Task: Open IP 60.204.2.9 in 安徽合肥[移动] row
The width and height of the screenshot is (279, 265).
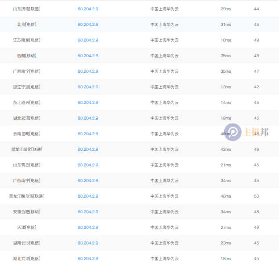Action: point(88,212)
